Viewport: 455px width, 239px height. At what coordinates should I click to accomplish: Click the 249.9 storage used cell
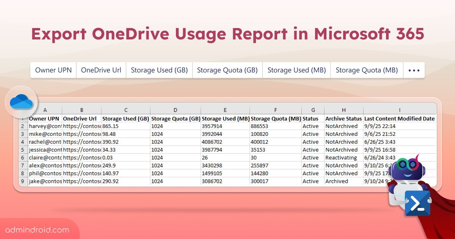pos(126,165)
